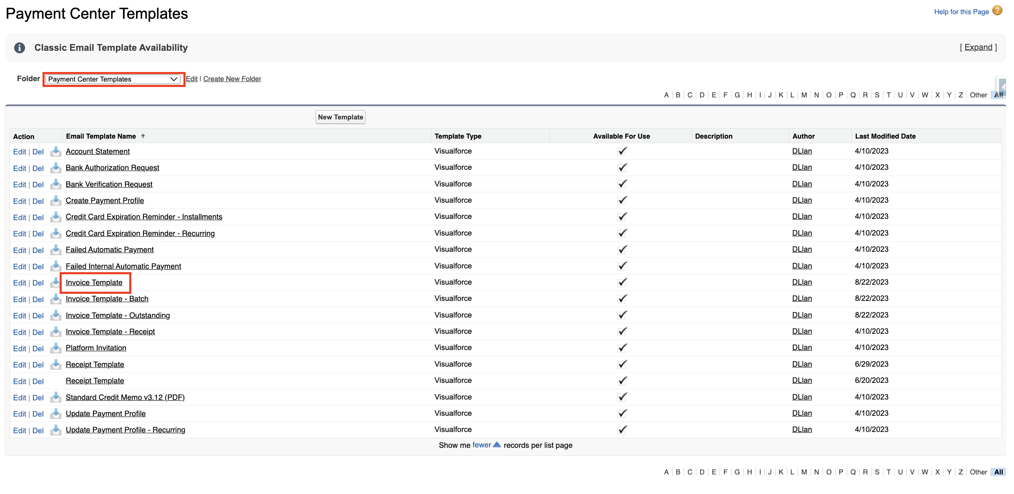Select Other in the bottom alphabet filter bar
This screenshot has width=1014, height=494.
tap(978, 472)
